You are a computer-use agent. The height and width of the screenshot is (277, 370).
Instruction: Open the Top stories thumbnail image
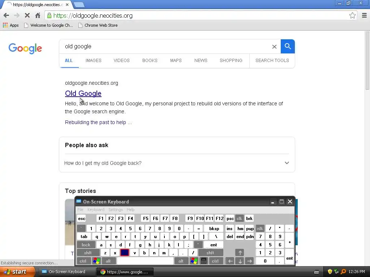tap(70, 222)
